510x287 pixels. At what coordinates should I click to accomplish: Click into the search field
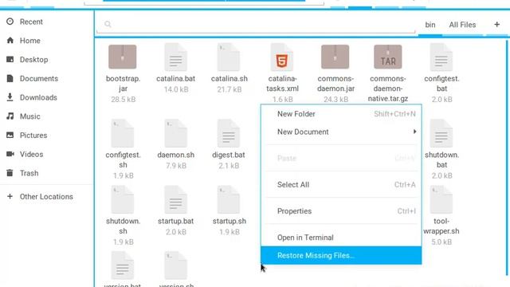click(x=256, y=24)
